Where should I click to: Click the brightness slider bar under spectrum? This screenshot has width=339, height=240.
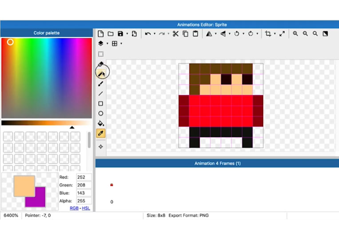click(47, 123)
